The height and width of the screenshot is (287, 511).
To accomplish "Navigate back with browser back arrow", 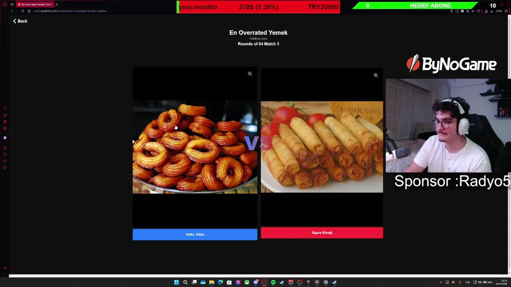I will click(12, 11).
